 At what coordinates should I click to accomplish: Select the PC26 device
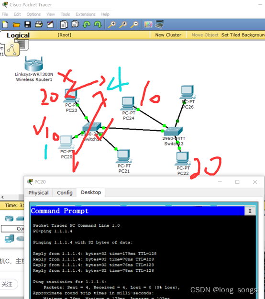(x=188, y=92)
